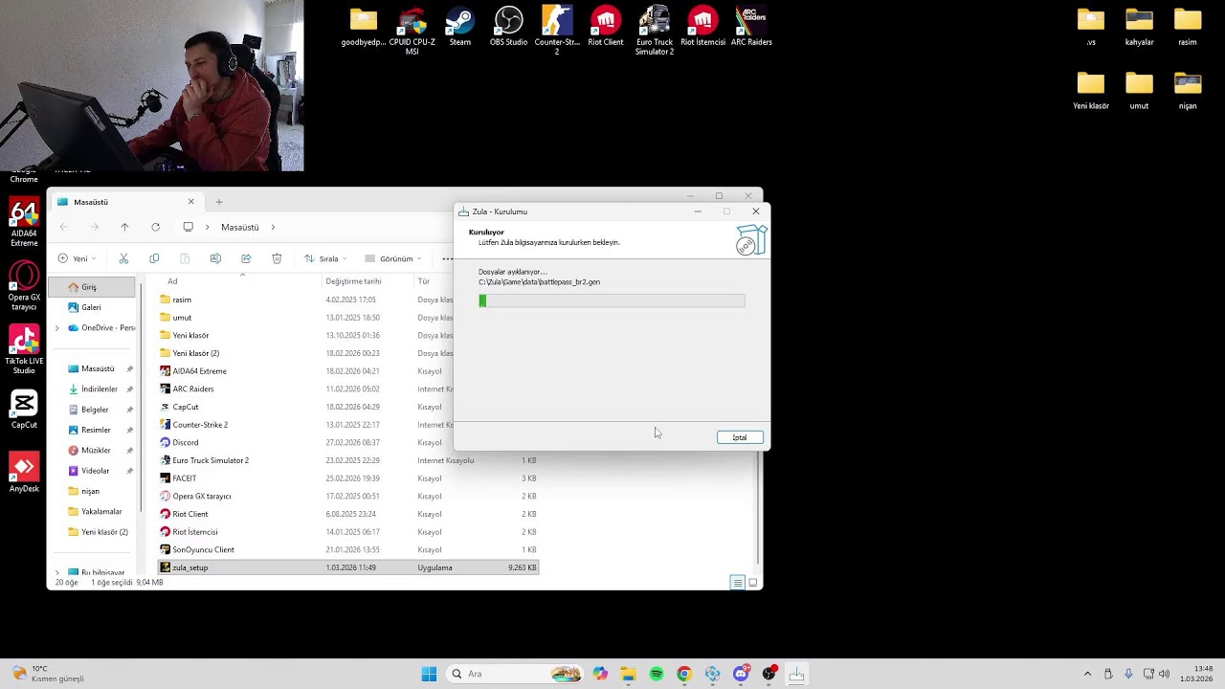Click the Copy icon in Explorer toolbar

[x=154, y=258]
